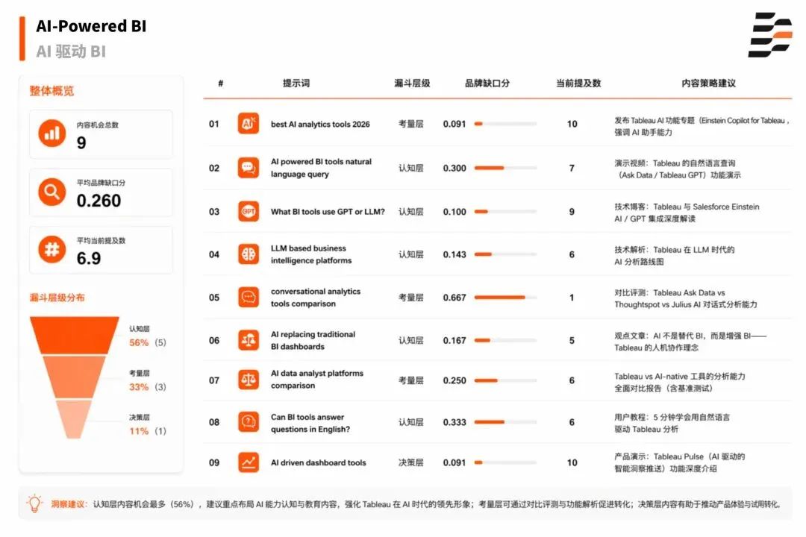Click the icon for best AI analytics tools 2026
This screenshot has width=806, height=537.
tap(249, 123)
